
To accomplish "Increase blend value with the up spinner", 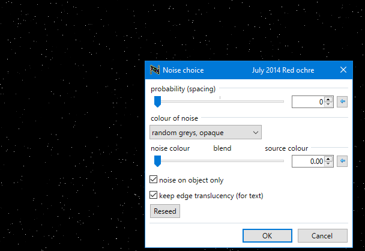I will pyautogui.click(x=328, y=159).
